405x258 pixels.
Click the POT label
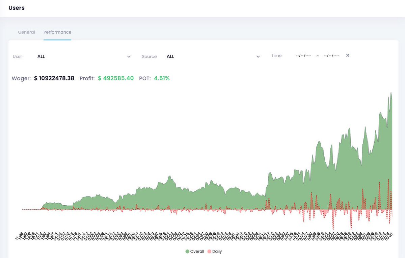pyautogui.click(x=145, y=78)
